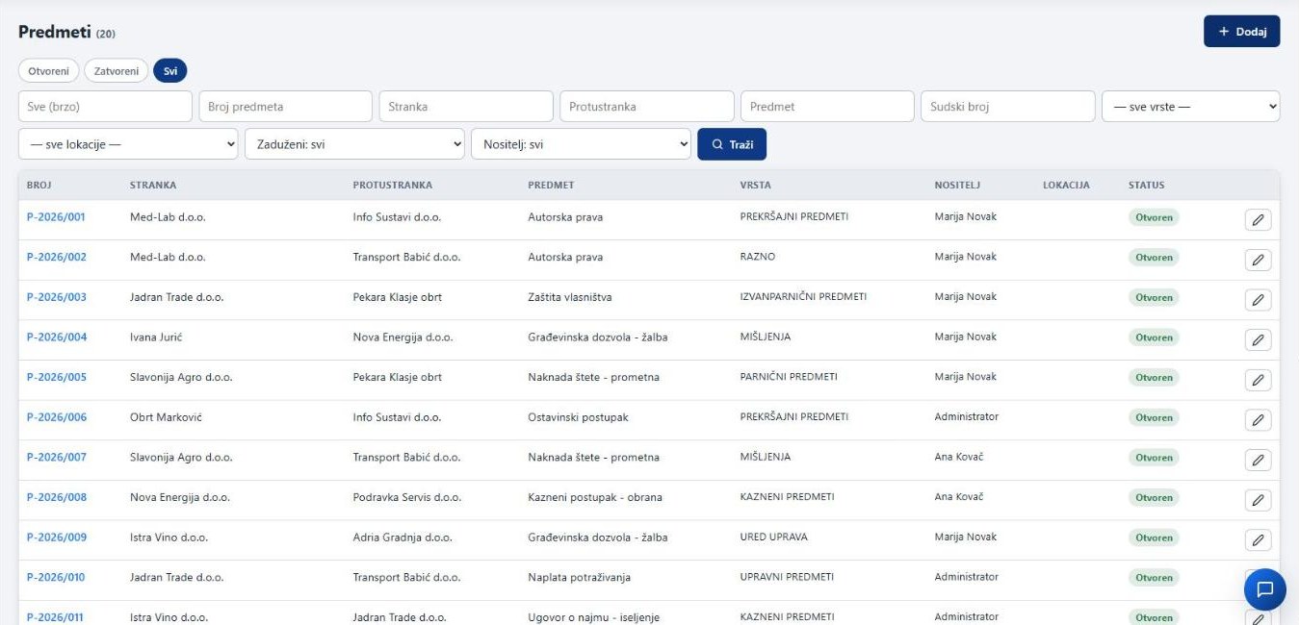1299x625 pixels.
Task: Open the chat bubble icon
Action: click(x=1265, y=589)
